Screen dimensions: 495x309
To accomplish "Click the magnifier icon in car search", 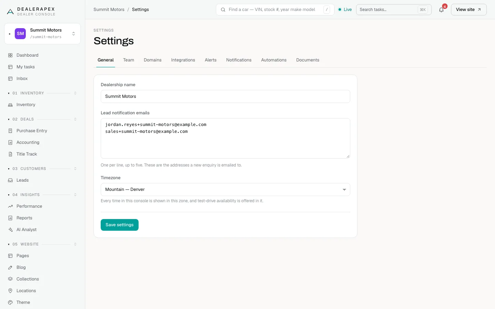I will pyautogui.click(x=223, y=10).
